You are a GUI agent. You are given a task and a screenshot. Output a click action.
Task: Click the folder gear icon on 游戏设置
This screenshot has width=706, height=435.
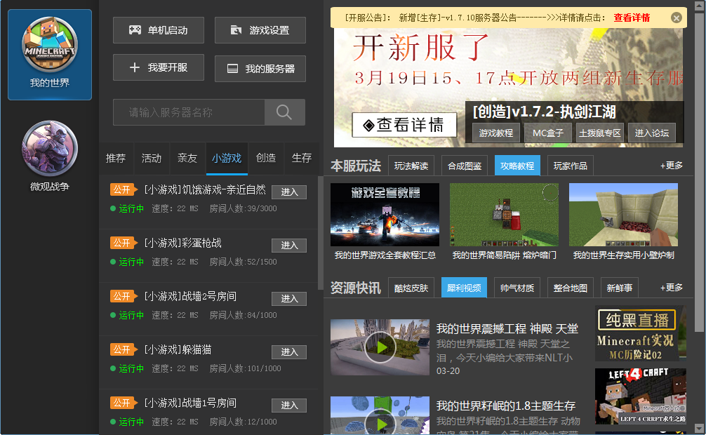(x=236, y=30)
